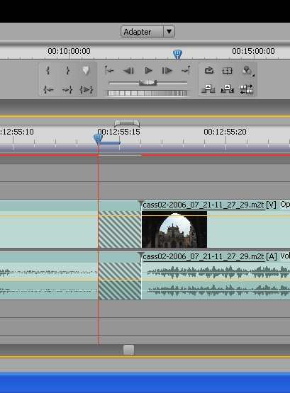The image size is (290, 393).
Task: Click the shuttle slider handle
Action: pos(148,83)
